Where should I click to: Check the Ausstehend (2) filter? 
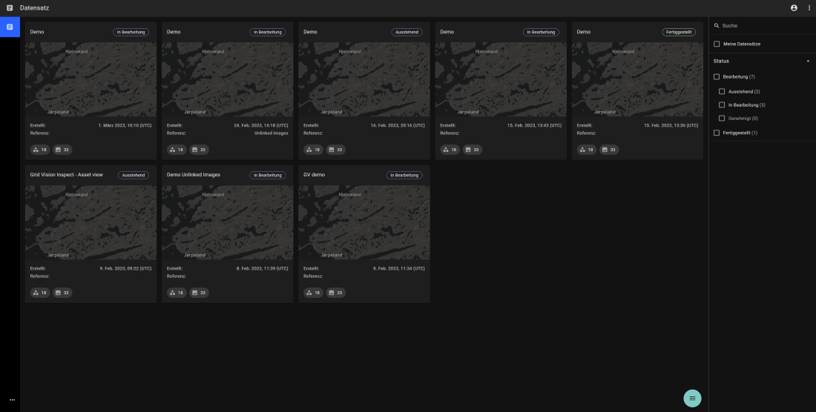722,91
